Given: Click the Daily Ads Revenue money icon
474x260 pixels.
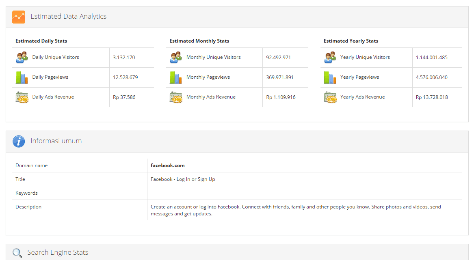Looking at the screenshot, I should (x=22, y=97).
